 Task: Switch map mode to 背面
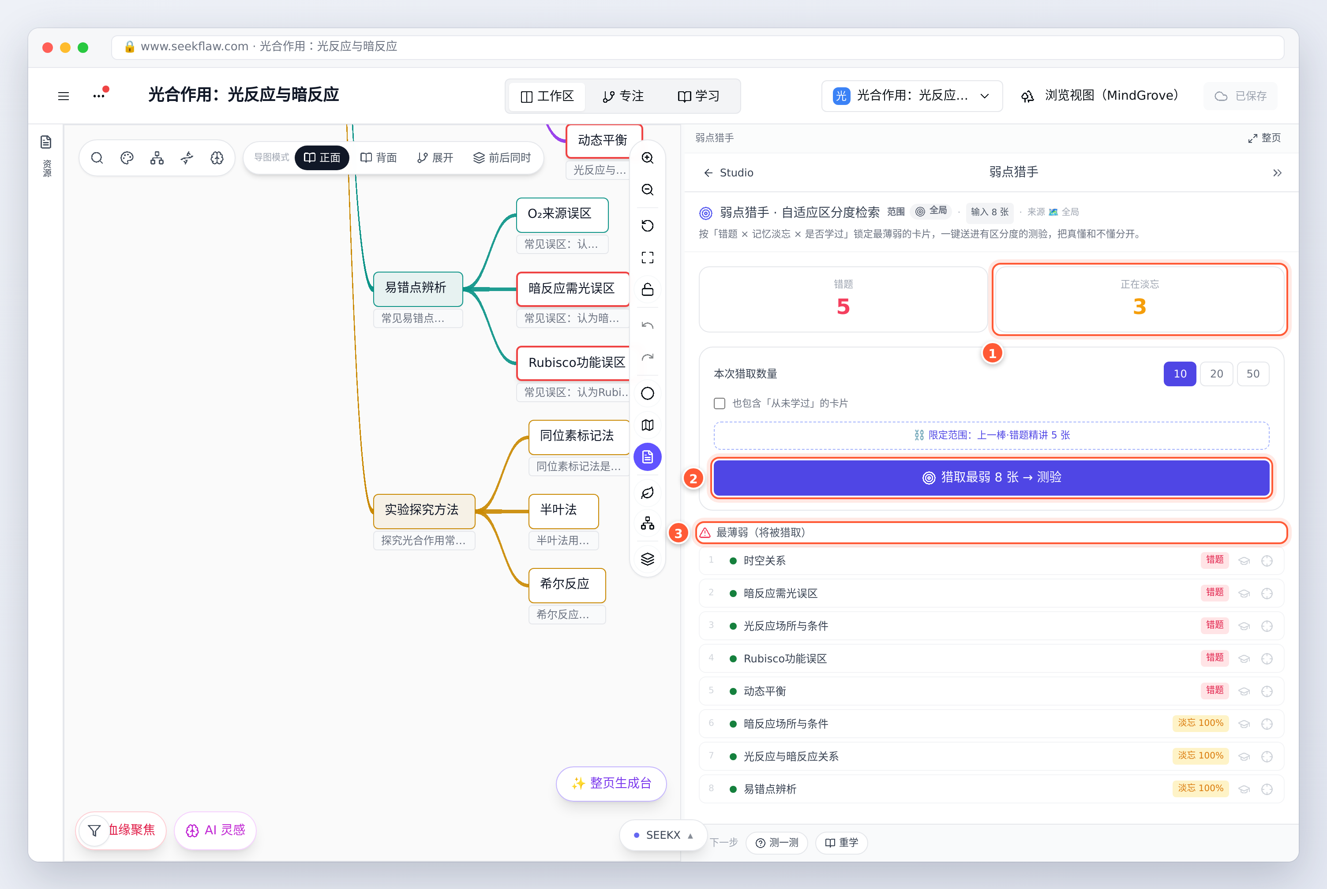point(379,157)
